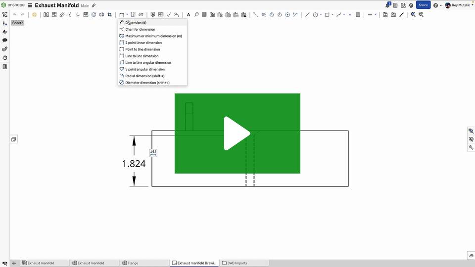Expand the spline tool dropdown arrow
475x267 pixels.
click(x=344, y=14)
